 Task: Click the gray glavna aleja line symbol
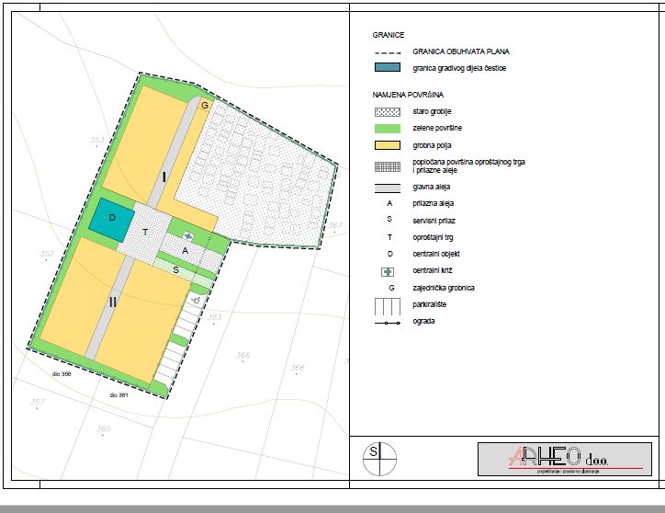(x=388, y=187)
